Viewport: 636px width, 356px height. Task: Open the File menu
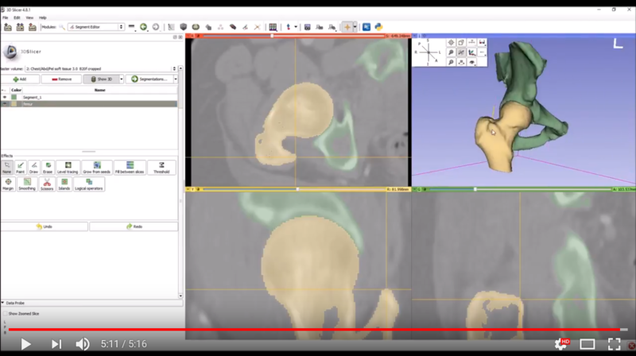(x=6, y=17)
